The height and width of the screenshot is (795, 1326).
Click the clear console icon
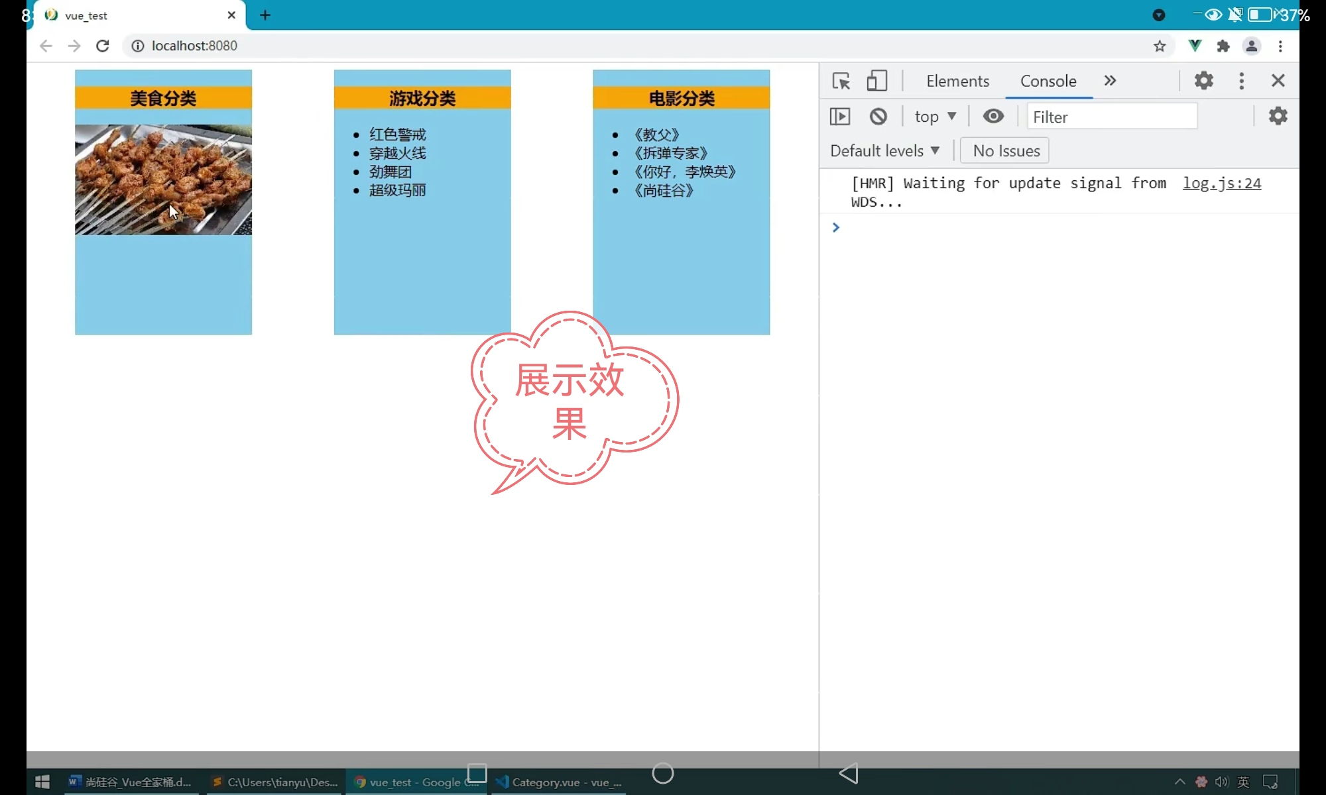click(878, 117)
